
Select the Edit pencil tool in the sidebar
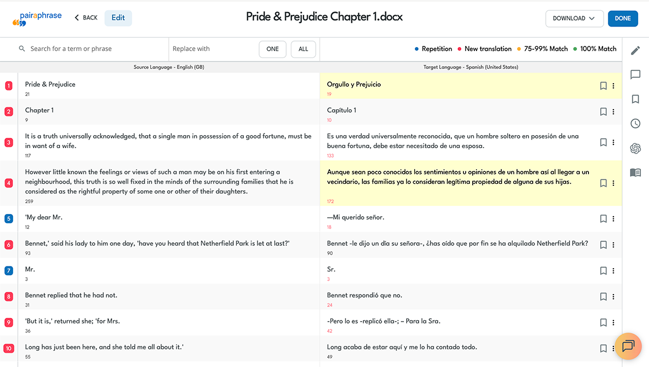[x=635, y=50]
